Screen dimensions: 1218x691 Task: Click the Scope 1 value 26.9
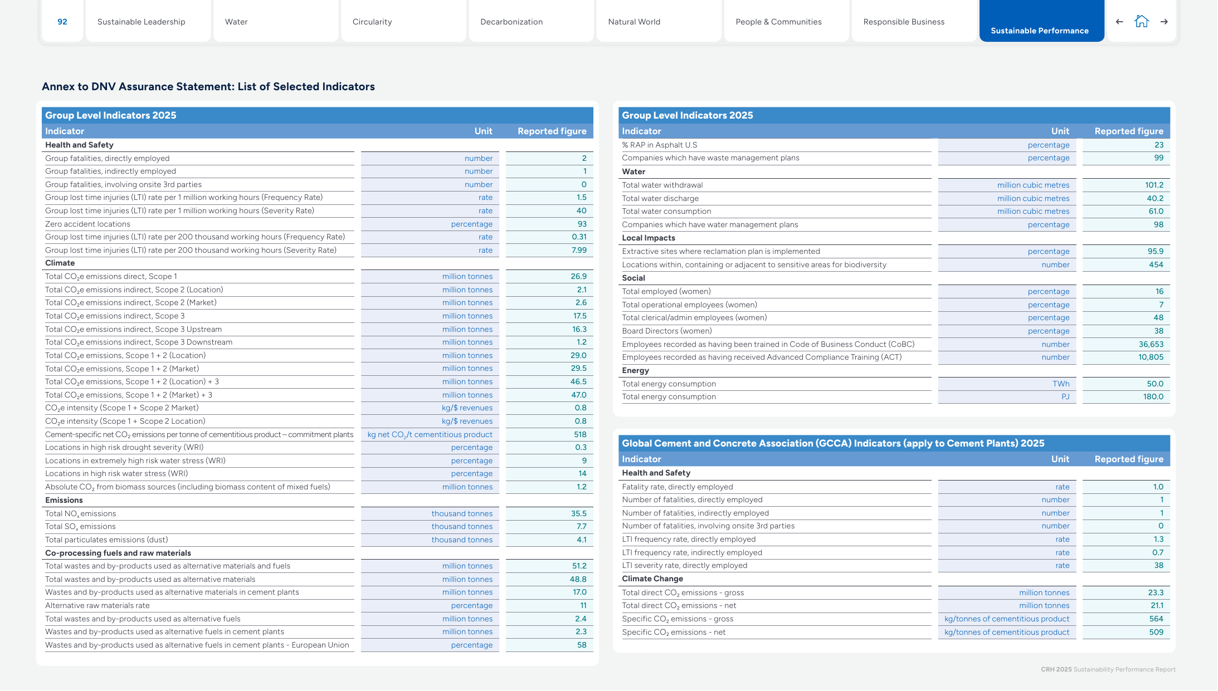click(578, 276)
